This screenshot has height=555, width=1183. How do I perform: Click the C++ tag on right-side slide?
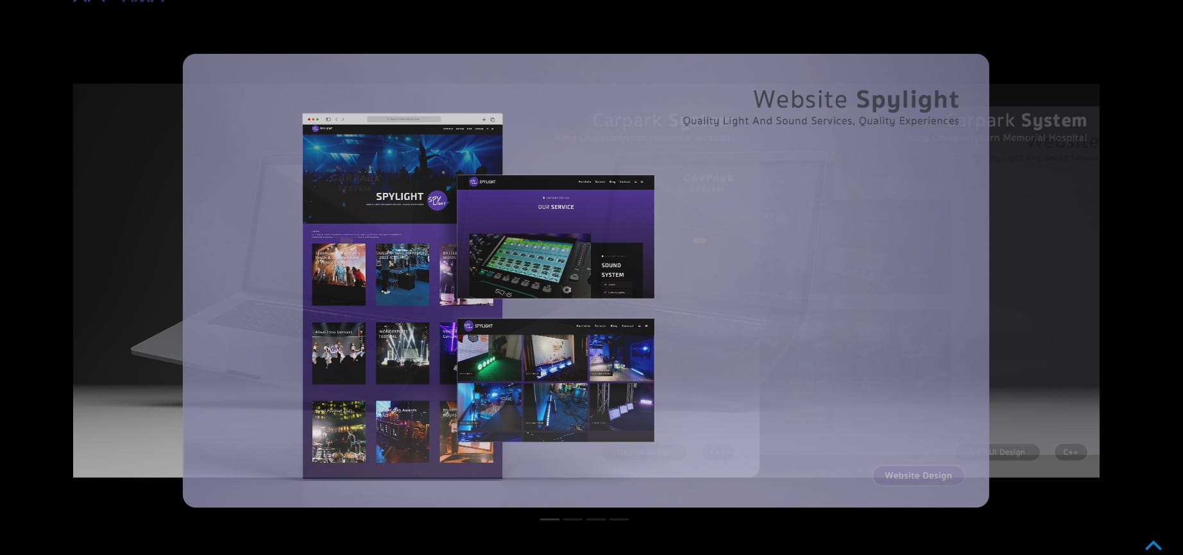click(x=1070, y=452)
